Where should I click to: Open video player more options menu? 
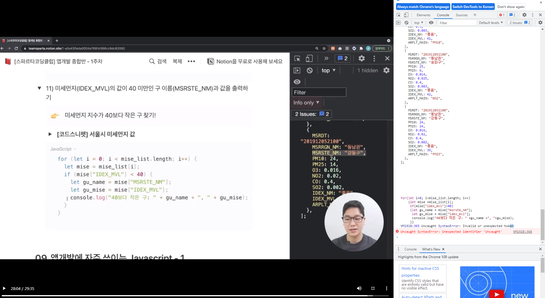tap(387, 288)
